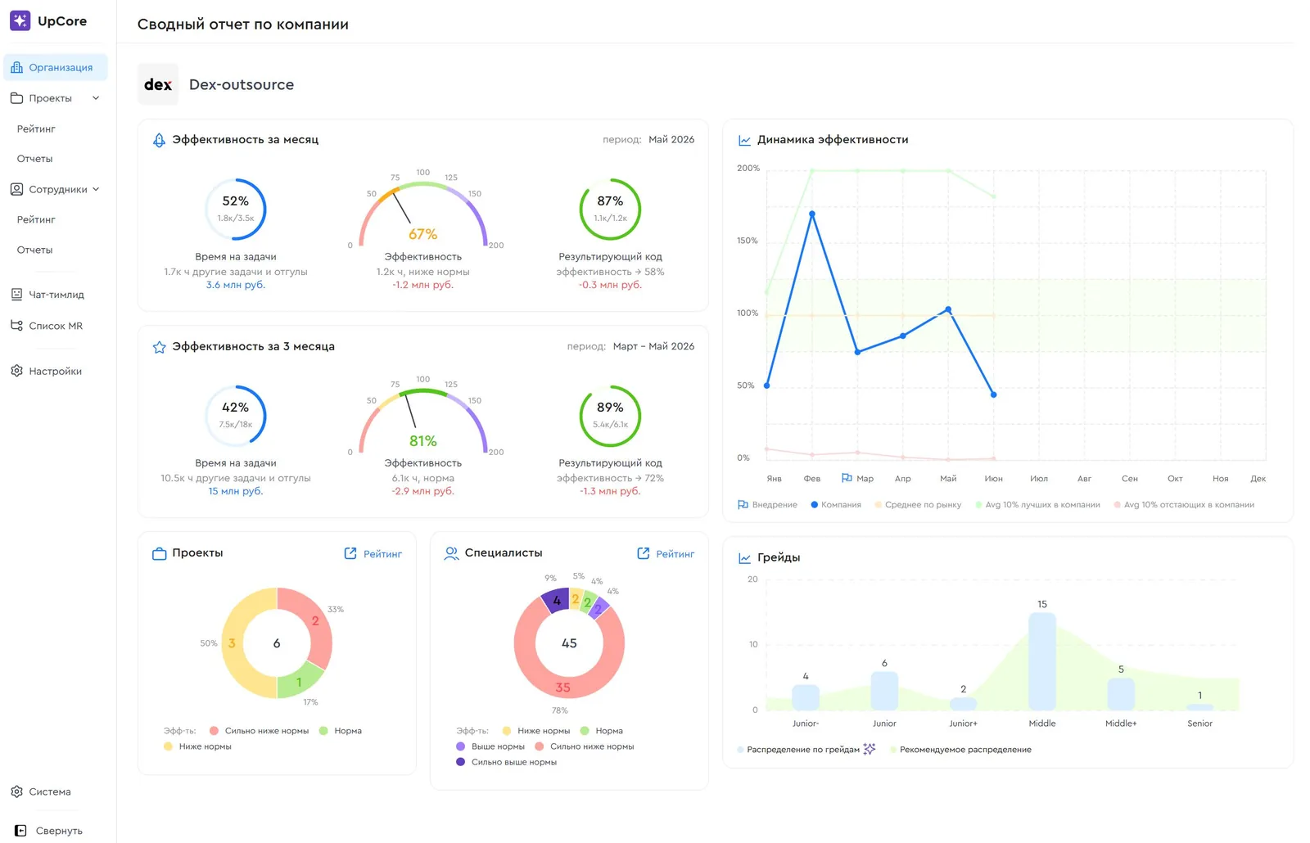Click the "15 млн руб." value

[236, 491]
